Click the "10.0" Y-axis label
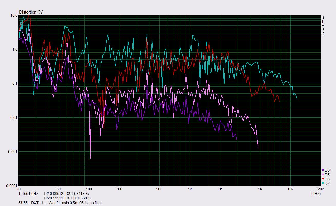The height and width of the screenshot is (206, 336). coord(14,15)
